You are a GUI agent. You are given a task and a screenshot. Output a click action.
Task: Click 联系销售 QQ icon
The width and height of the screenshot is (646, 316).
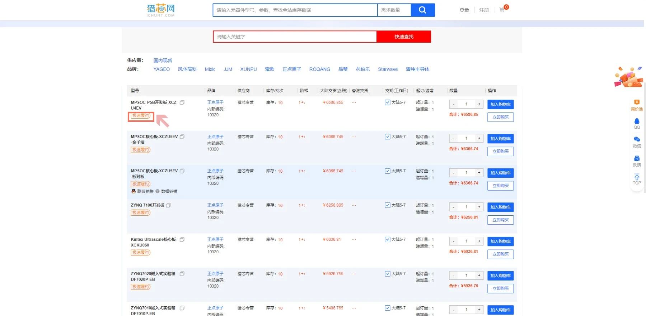click(134, 191)
